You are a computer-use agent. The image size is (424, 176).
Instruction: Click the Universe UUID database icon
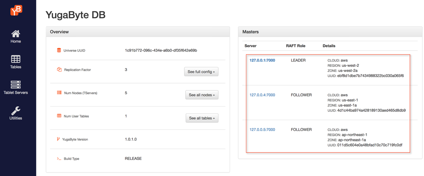(x=59, y=50)
